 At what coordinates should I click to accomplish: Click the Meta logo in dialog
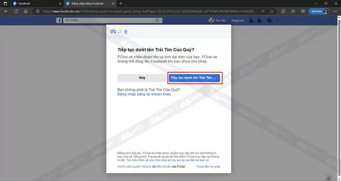point(113,31)
